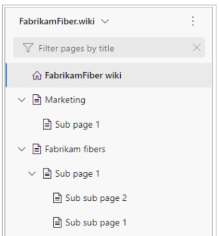Collapse the Marketing tree node
219x236 pixels.
click(22, 100)
